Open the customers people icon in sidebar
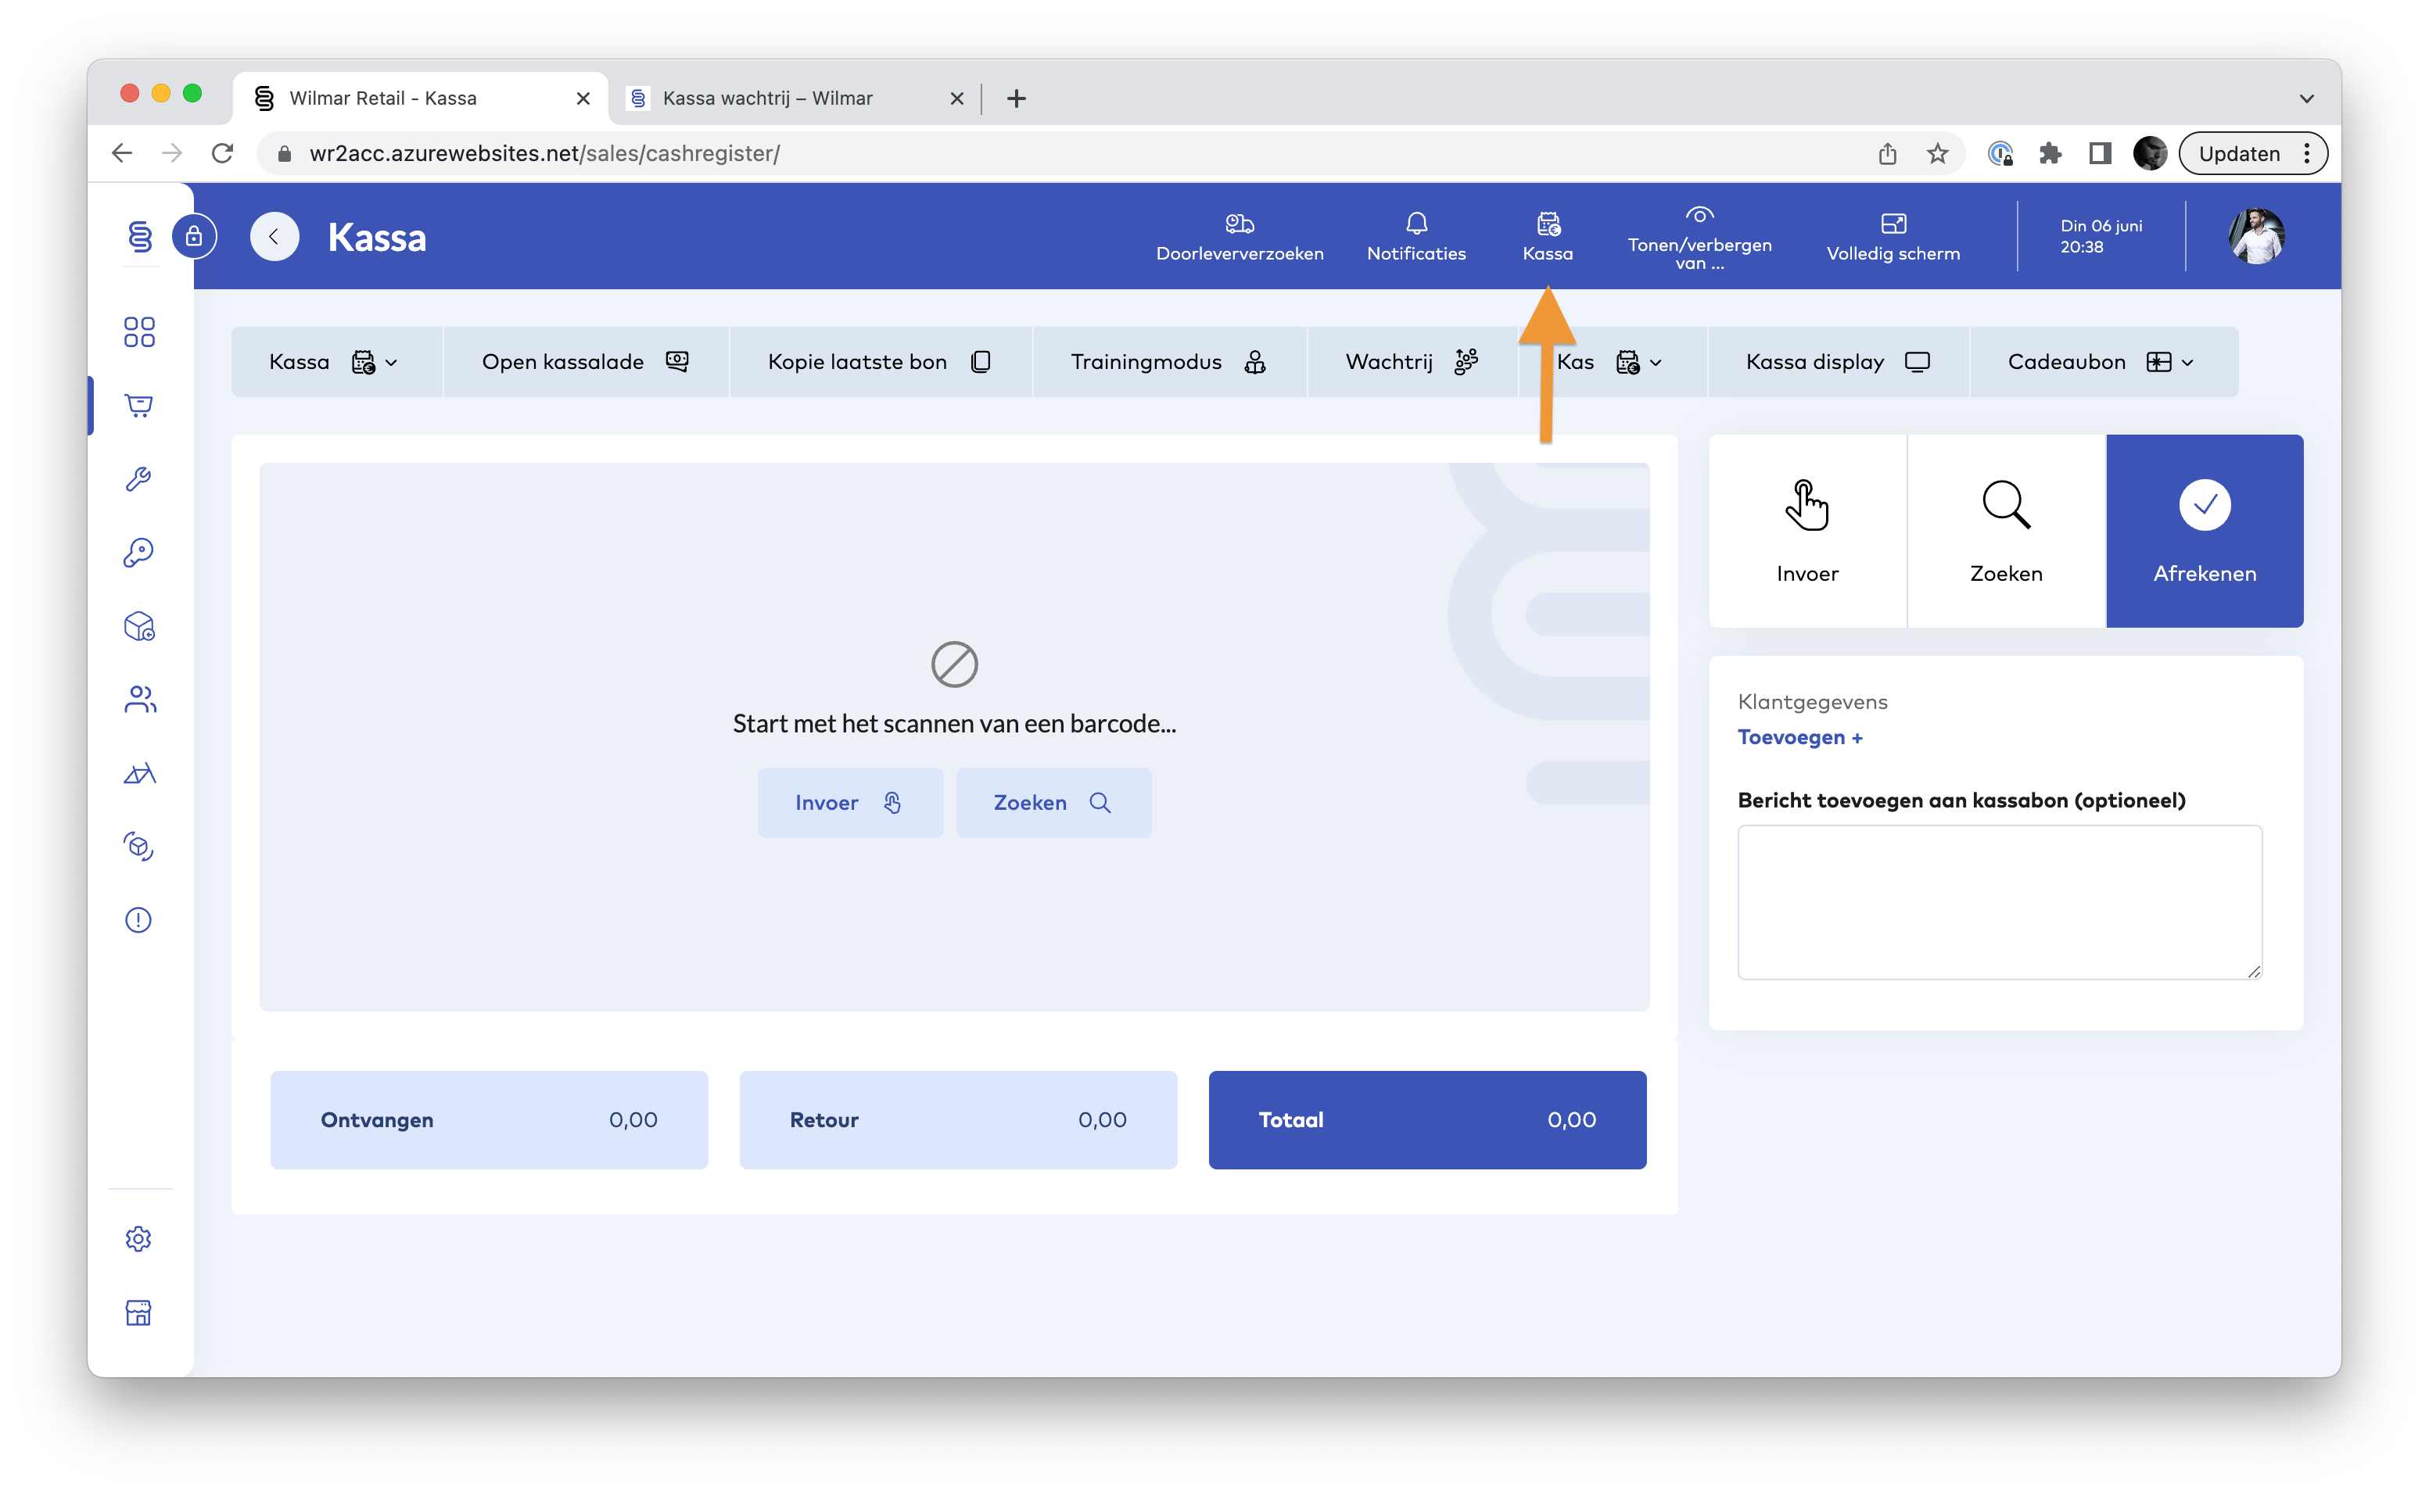The image size is (2429, 1493). tap(139, 699)
